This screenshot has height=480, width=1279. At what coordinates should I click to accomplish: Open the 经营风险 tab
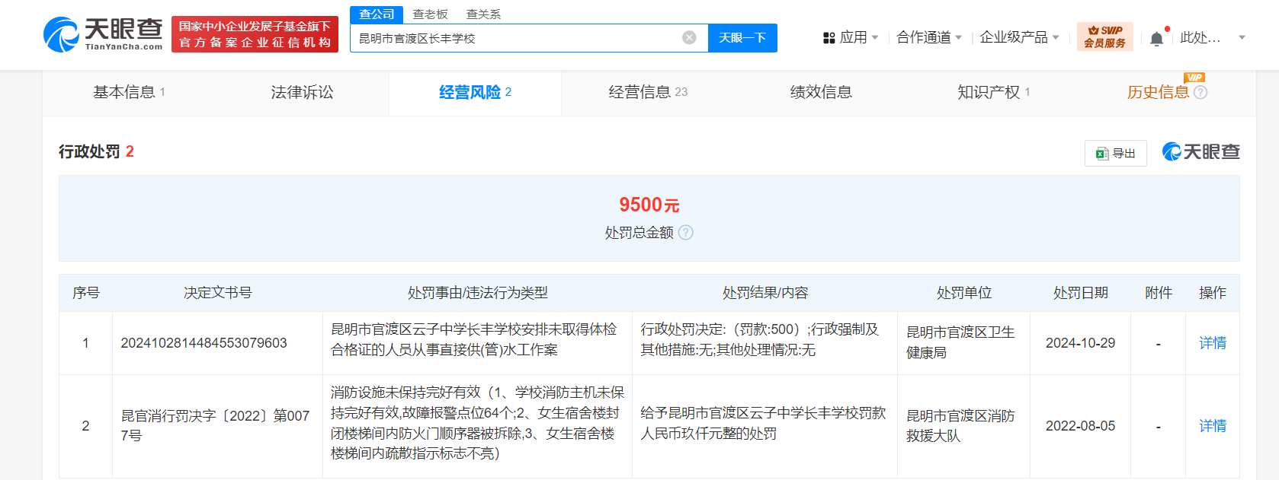coord(475,93)
